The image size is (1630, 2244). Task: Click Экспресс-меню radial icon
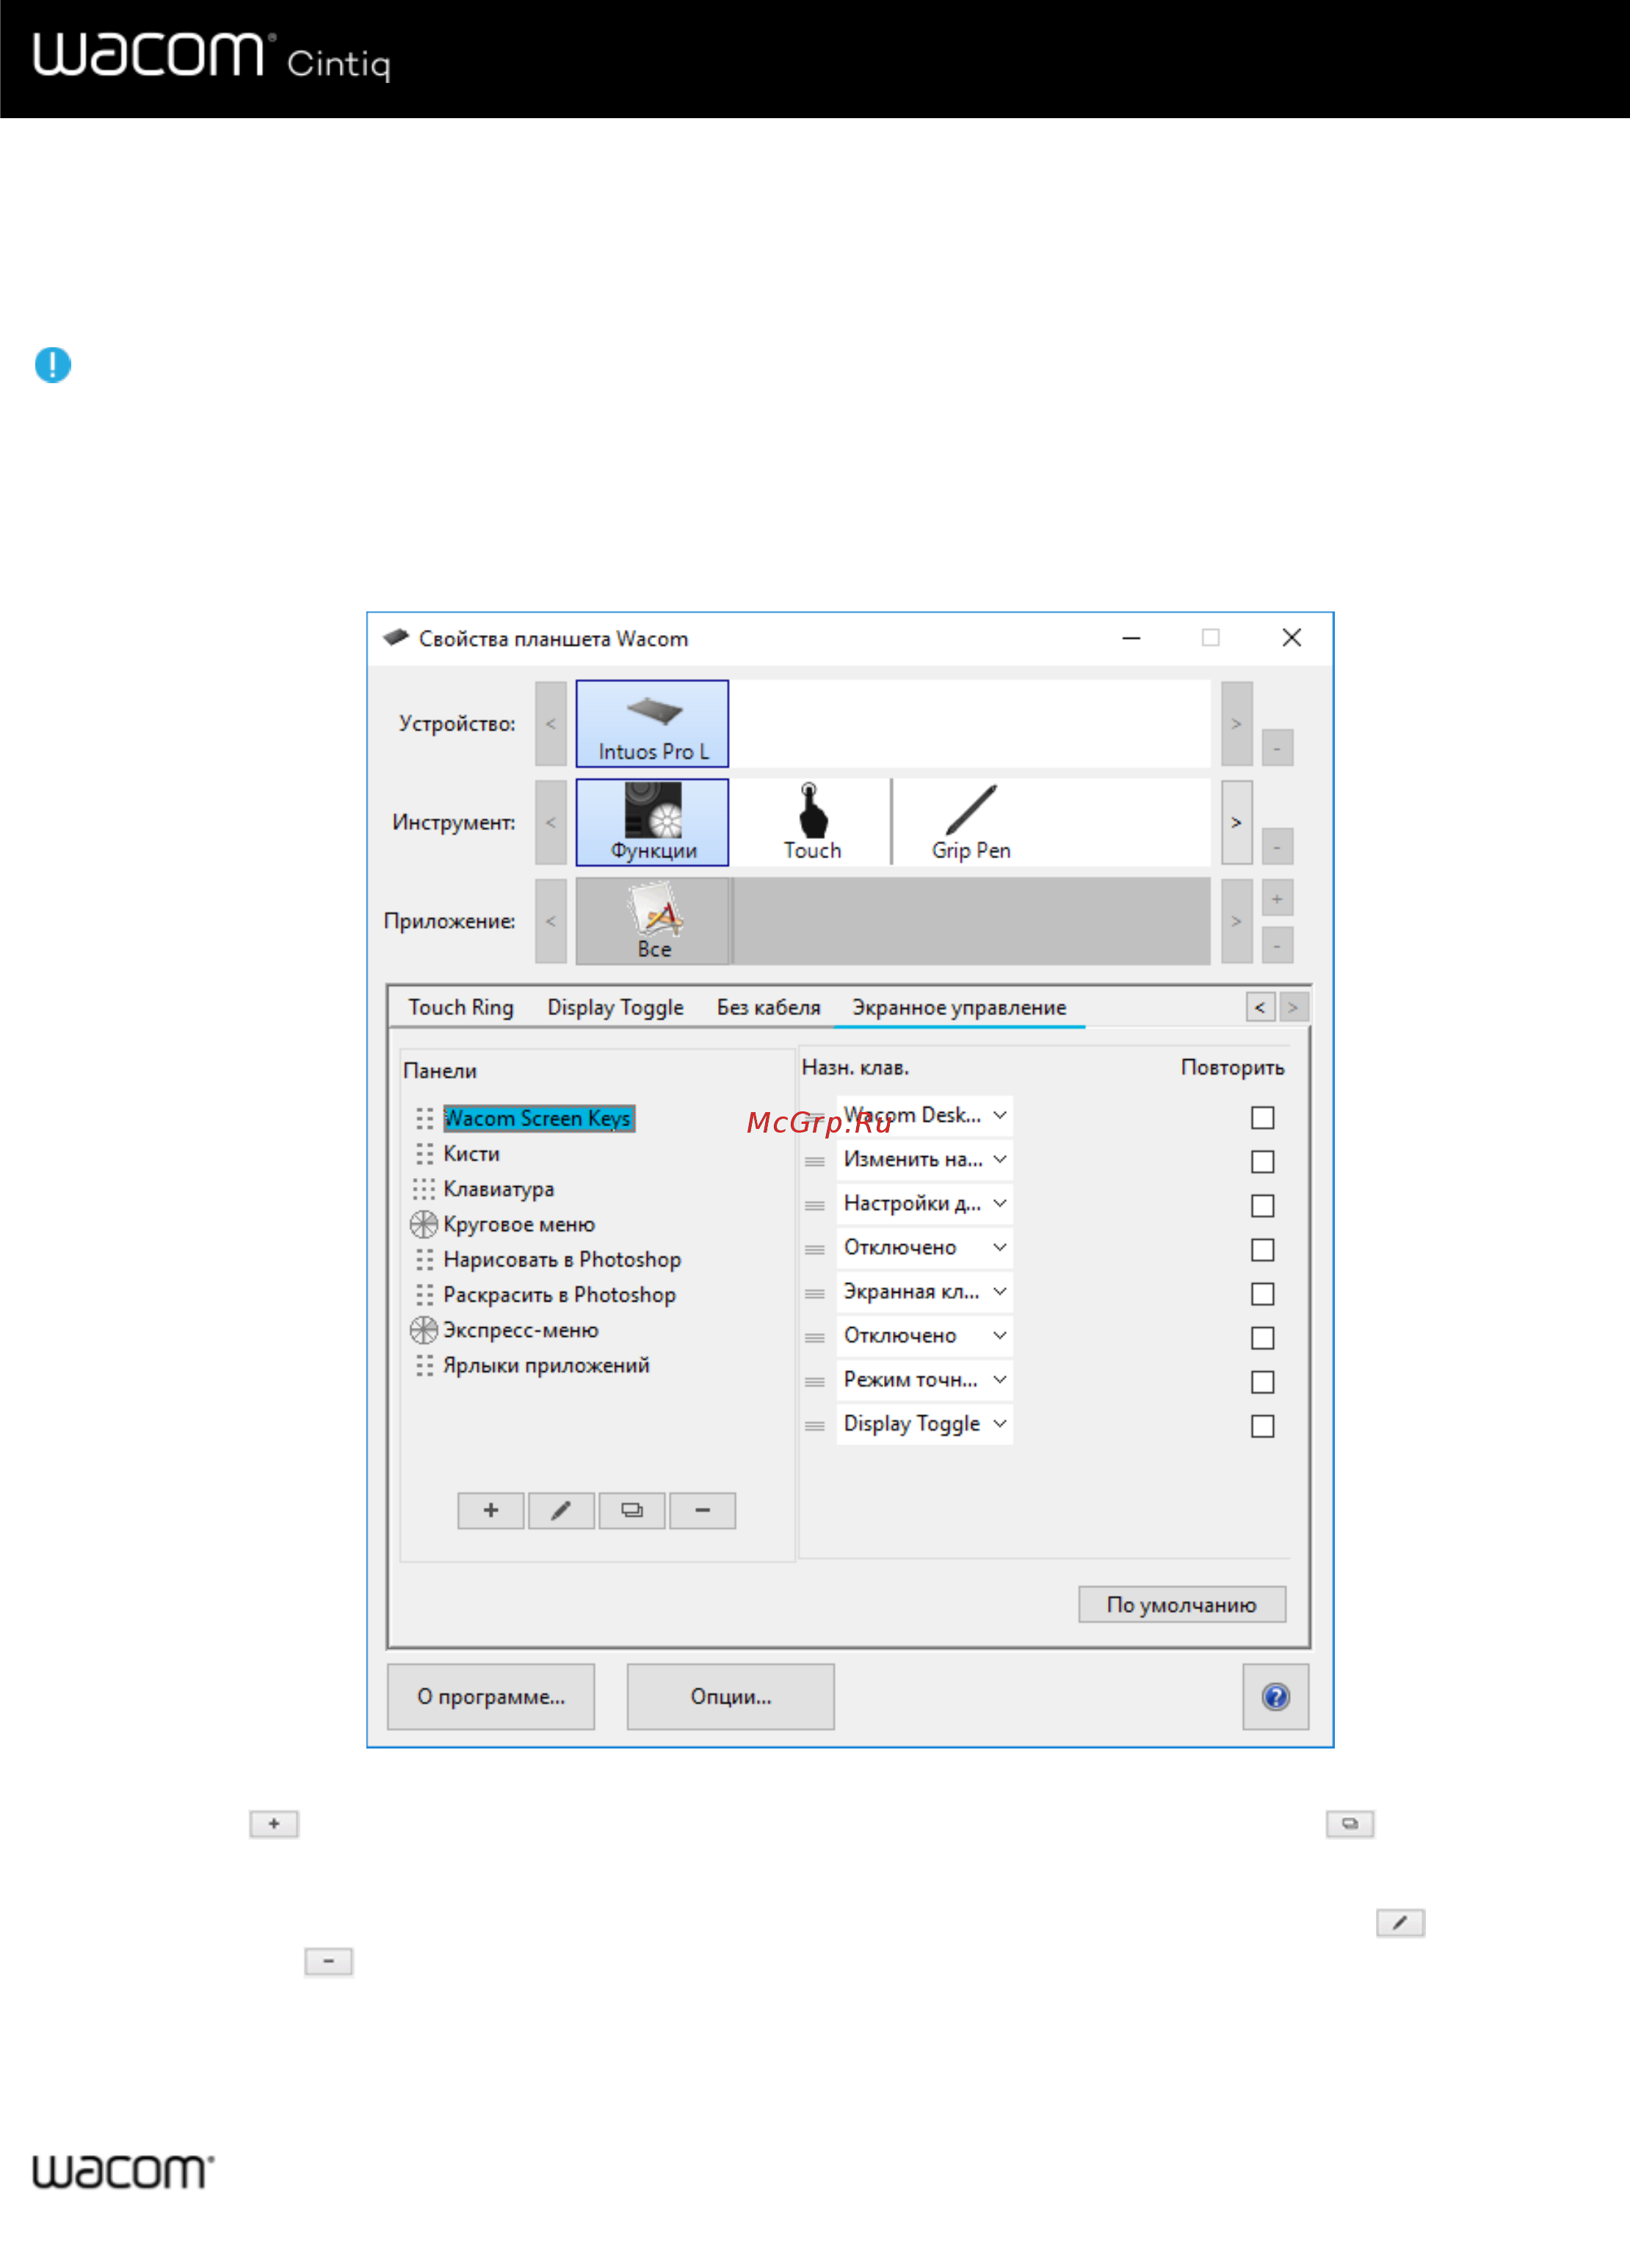(x=424, y=1330)
